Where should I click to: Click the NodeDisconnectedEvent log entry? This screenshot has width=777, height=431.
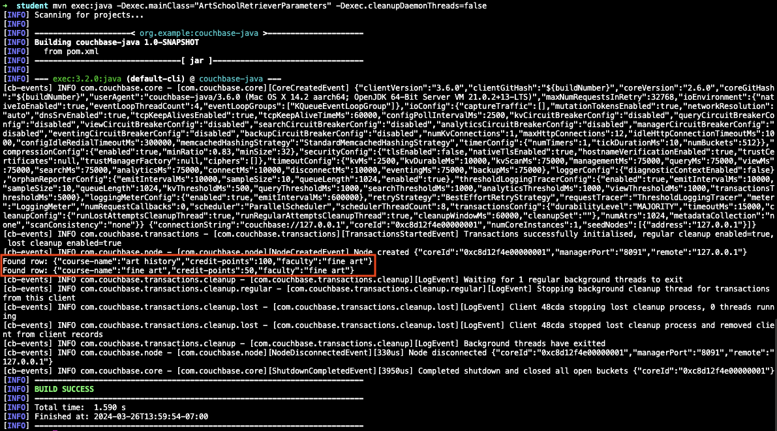point(261,352)
